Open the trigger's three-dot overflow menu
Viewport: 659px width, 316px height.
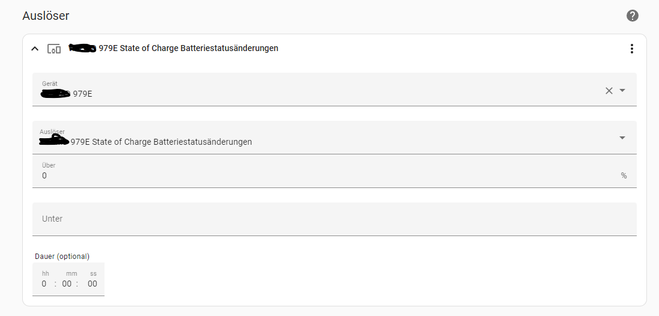[631, 49]
